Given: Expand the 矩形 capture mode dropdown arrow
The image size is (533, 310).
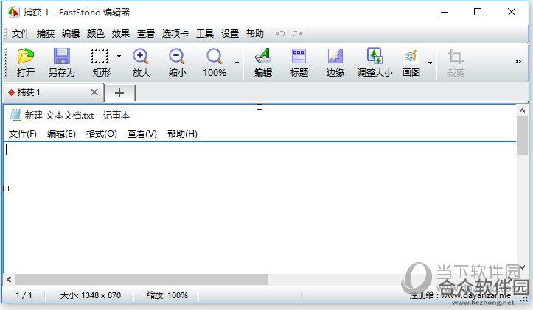Looking at the screenshot, I should click(x=119, y=56).
